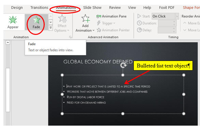Open the View tab

[x=132, y=8]
